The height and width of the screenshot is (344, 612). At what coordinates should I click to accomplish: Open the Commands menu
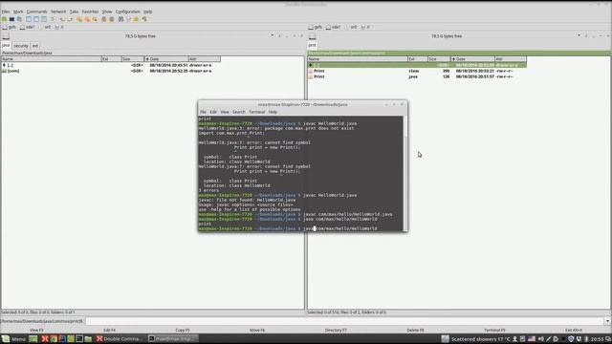click(x=36, y=11)
